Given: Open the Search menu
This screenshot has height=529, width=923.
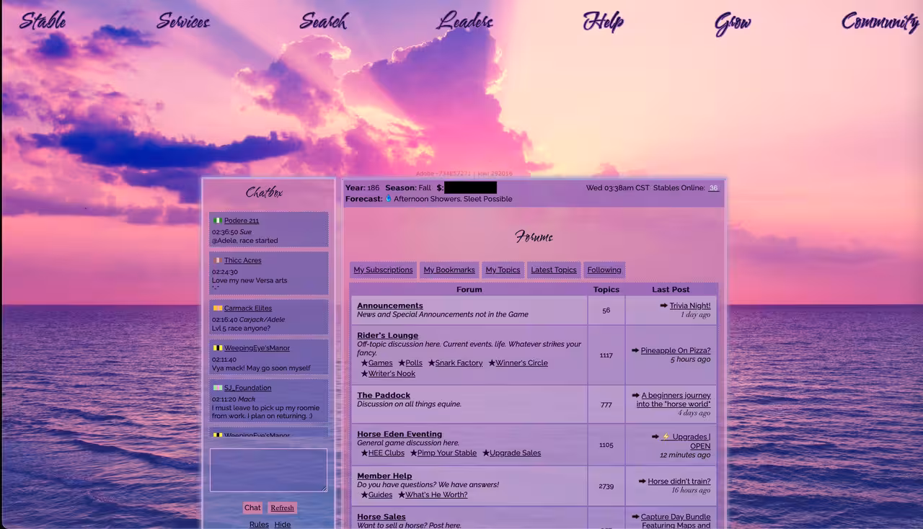Looking at the screenshot, I should coord(324,21).
